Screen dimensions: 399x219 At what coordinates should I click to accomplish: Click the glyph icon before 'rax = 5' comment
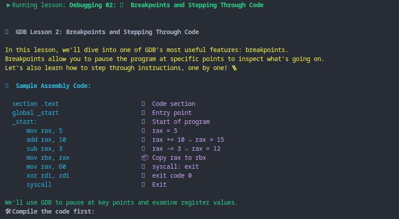coord(143,131)
